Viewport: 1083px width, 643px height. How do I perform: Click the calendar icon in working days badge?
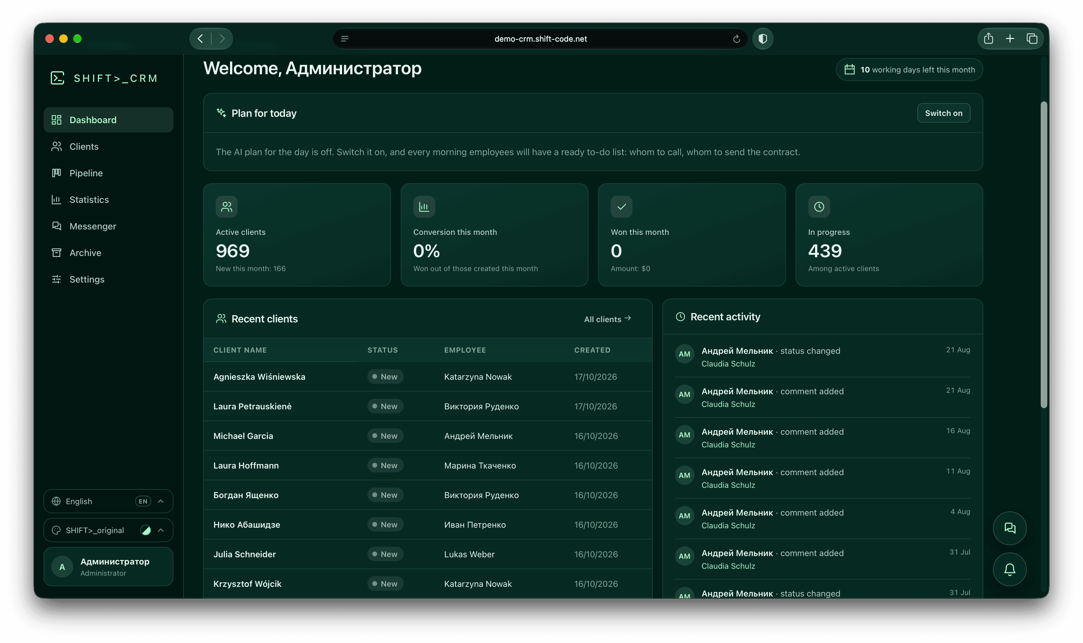tap(849, 69)
